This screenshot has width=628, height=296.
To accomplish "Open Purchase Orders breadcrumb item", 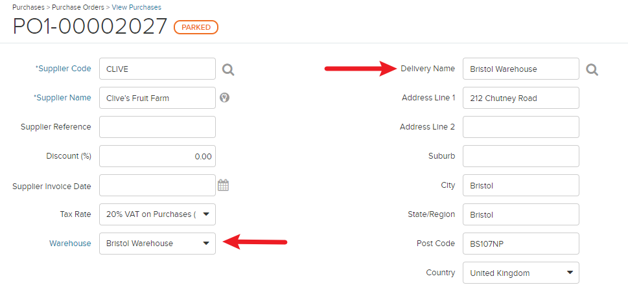I will pos(78,7).
